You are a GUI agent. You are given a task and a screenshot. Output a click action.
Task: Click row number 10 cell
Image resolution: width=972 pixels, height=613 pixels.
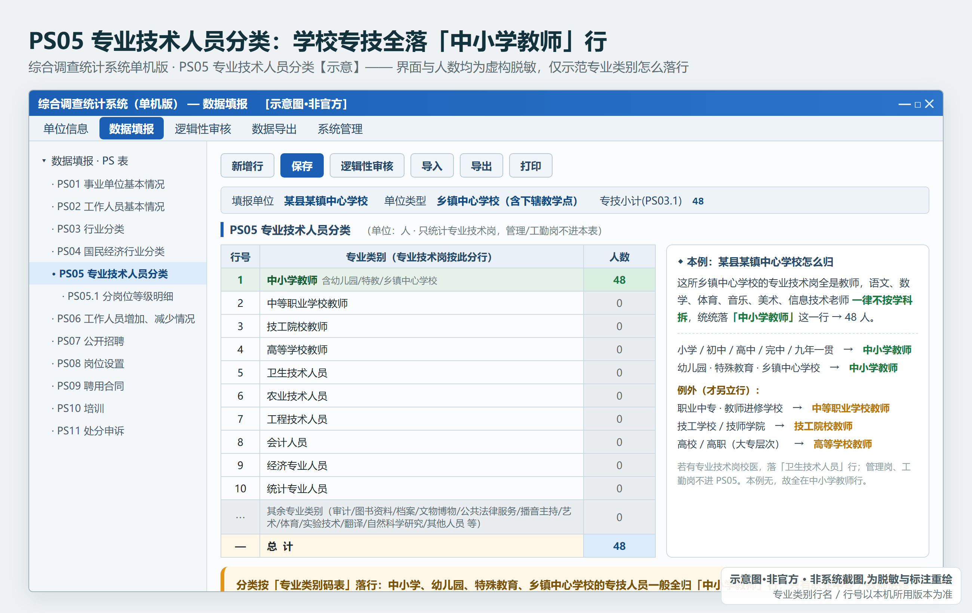[x=240, y=489]
